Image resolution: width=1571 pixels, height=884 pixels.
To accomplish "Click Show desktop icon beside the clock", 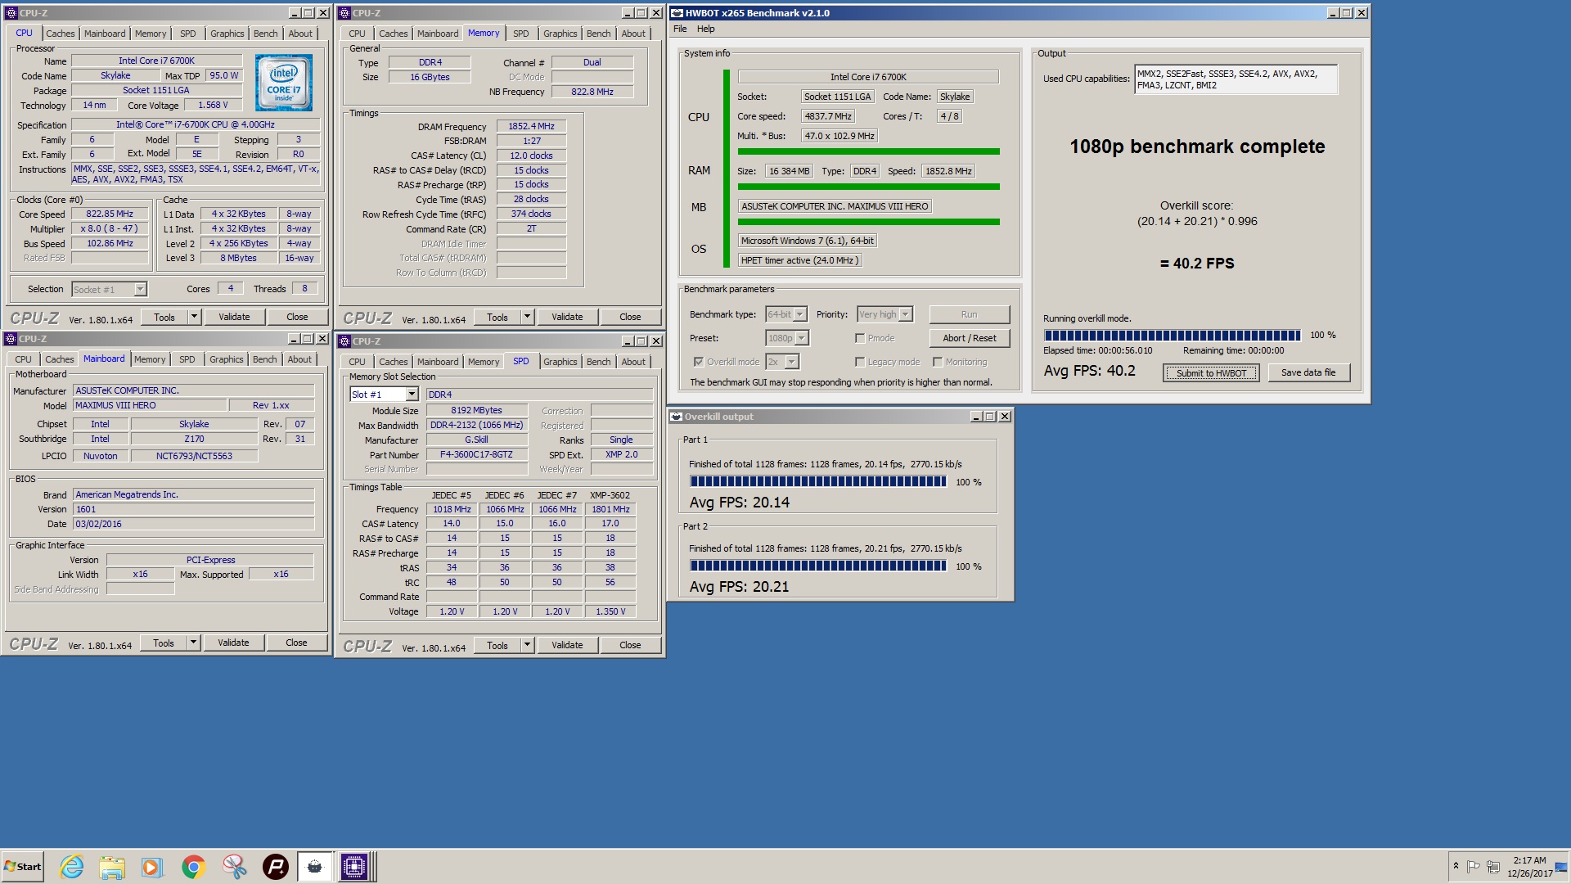I will (1561, 866).
